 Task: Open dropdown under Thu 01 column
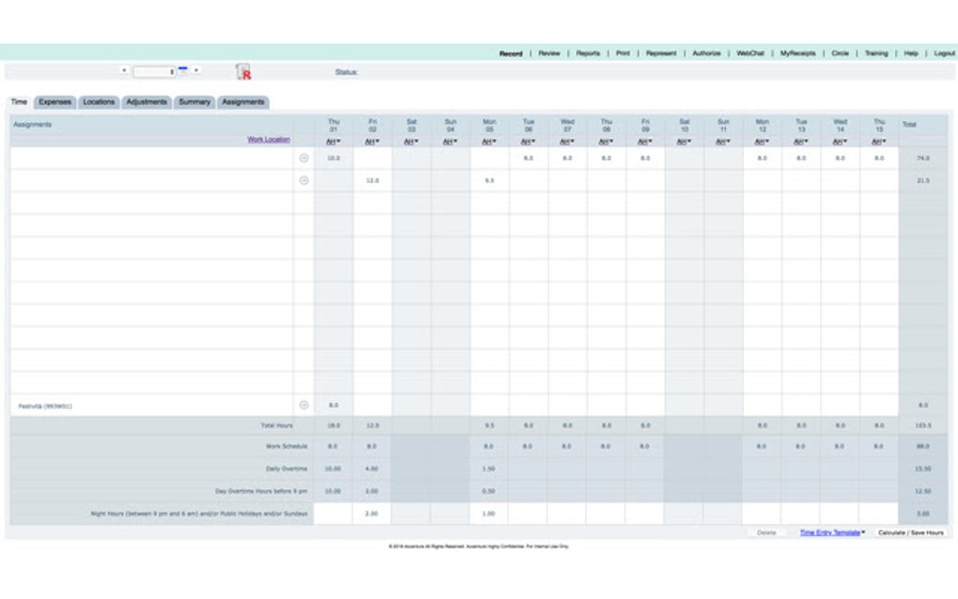pos(333,142)
